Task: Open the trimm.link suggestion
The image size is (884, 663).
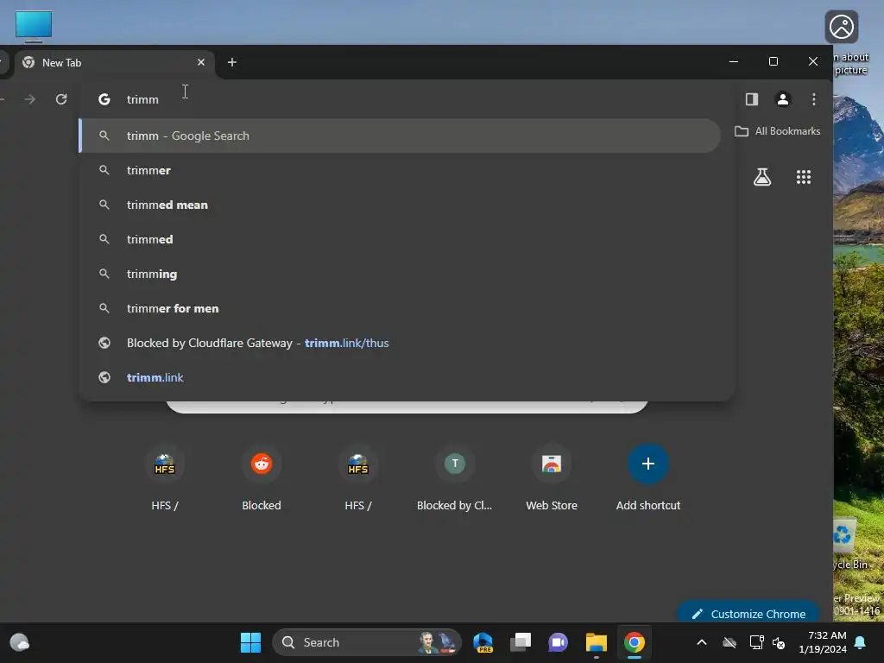Action: (x=400, y=377)
